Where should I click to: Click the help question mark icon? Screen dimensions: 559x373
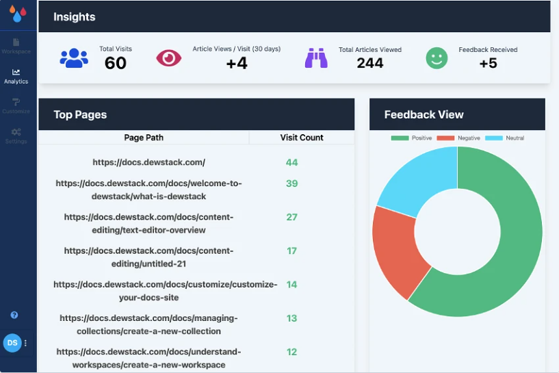[x=14, y=315]
